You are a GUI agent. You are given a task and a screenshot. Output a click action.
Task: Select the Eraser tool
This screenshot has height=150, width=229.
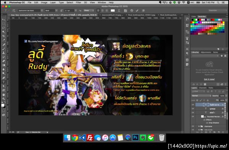coord(4,61)
